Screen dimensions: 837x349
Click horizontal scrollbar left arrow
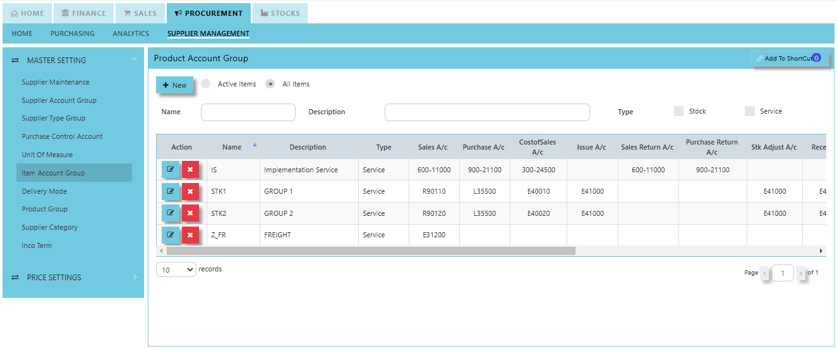tap(161, 251)
